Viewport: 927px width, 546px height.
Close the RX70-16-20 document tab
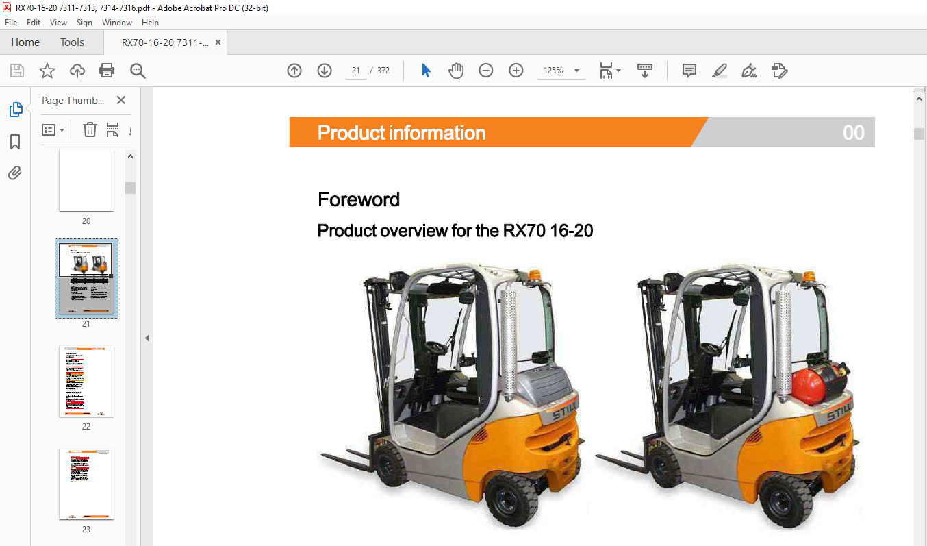coord(218,42)
